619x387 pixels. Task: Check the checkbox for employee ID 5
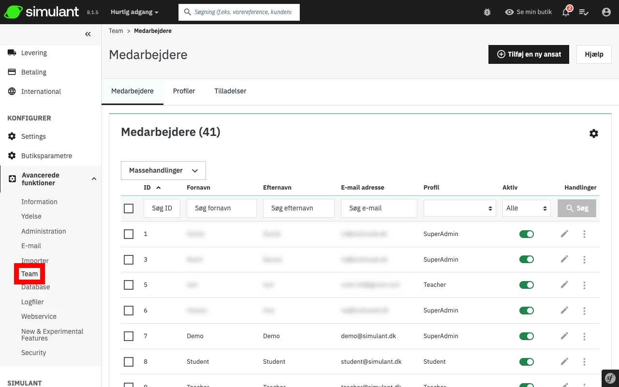[x=129, y=285]
